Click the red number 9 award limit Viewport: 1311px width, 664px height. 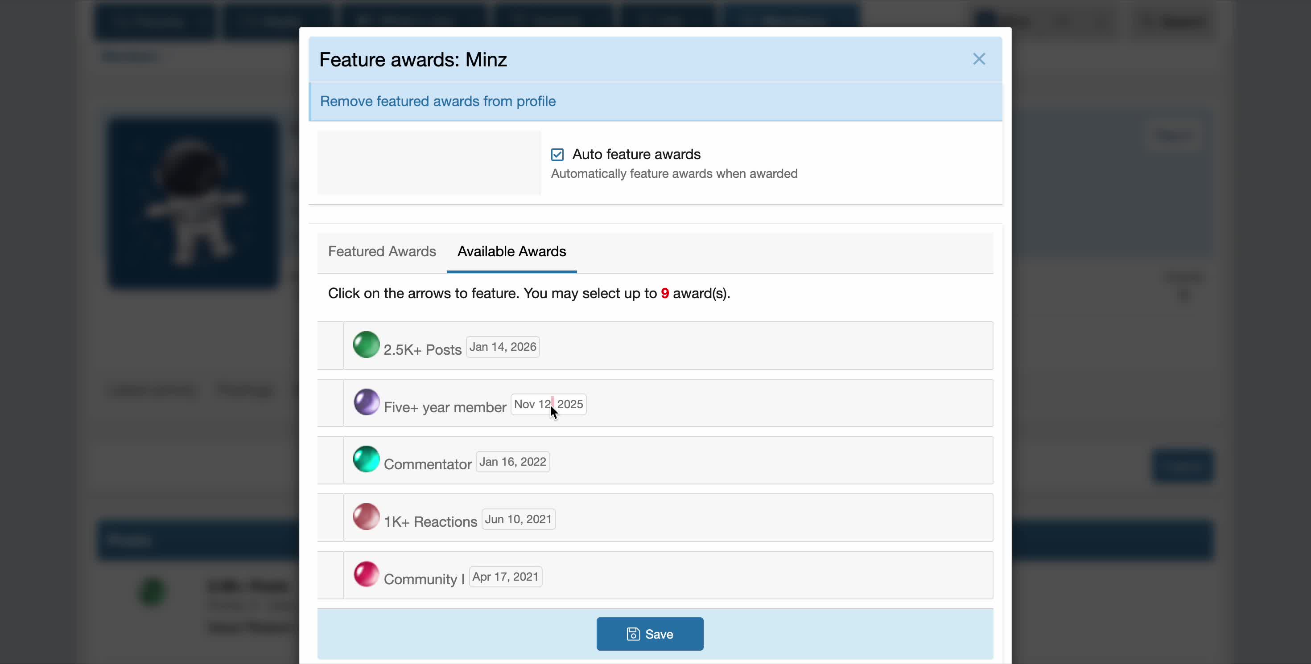click(x=665, y=293)
